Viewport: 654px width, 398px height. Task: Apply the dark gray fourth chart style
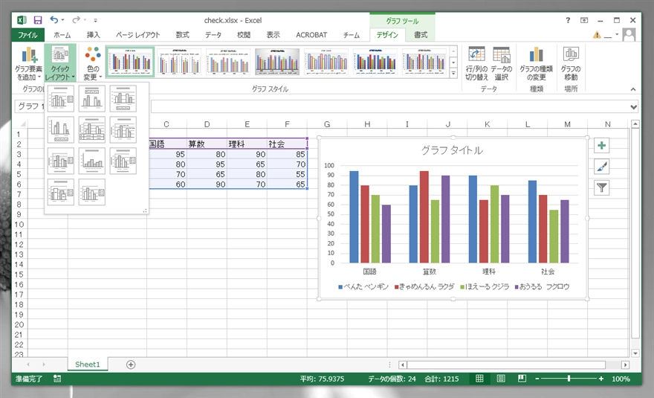click(277, 62)
